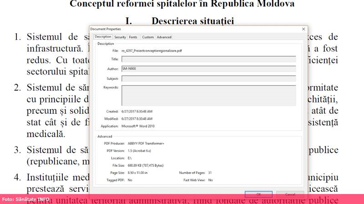
Task: Click the Subject text field
Action: click(x=208, y=78)
